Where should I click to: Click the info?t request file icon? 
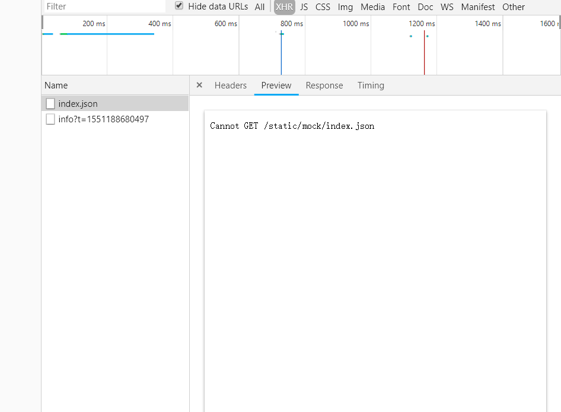[x=50, y=119]
